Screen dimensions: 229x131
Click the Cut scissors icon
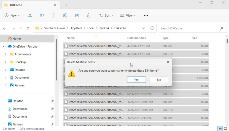30,15
